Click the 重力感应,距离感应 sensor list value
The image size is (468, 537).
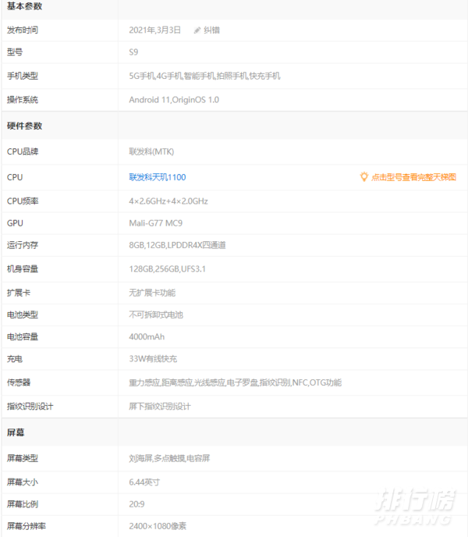(236, 382)
